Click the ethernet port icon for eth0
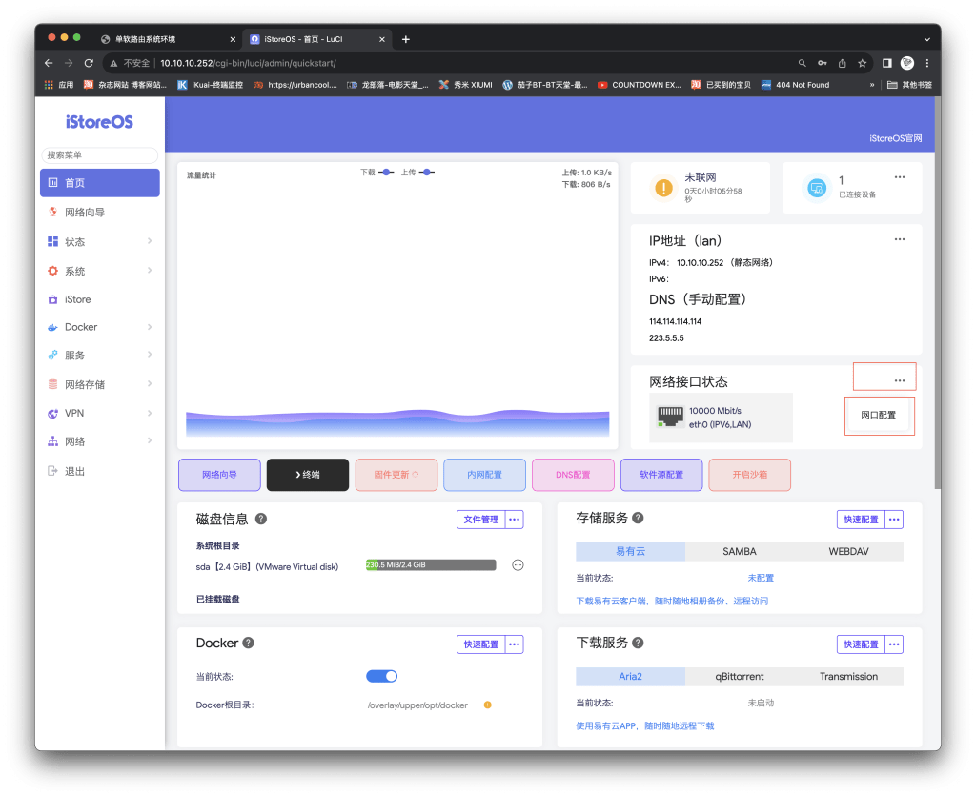Screen dimensions: 976x797 (671, 417)
